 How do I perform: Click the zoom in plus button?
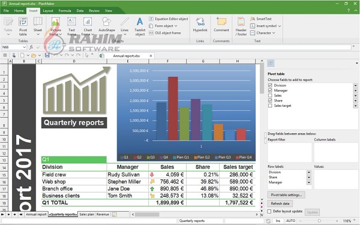point(337,221)
